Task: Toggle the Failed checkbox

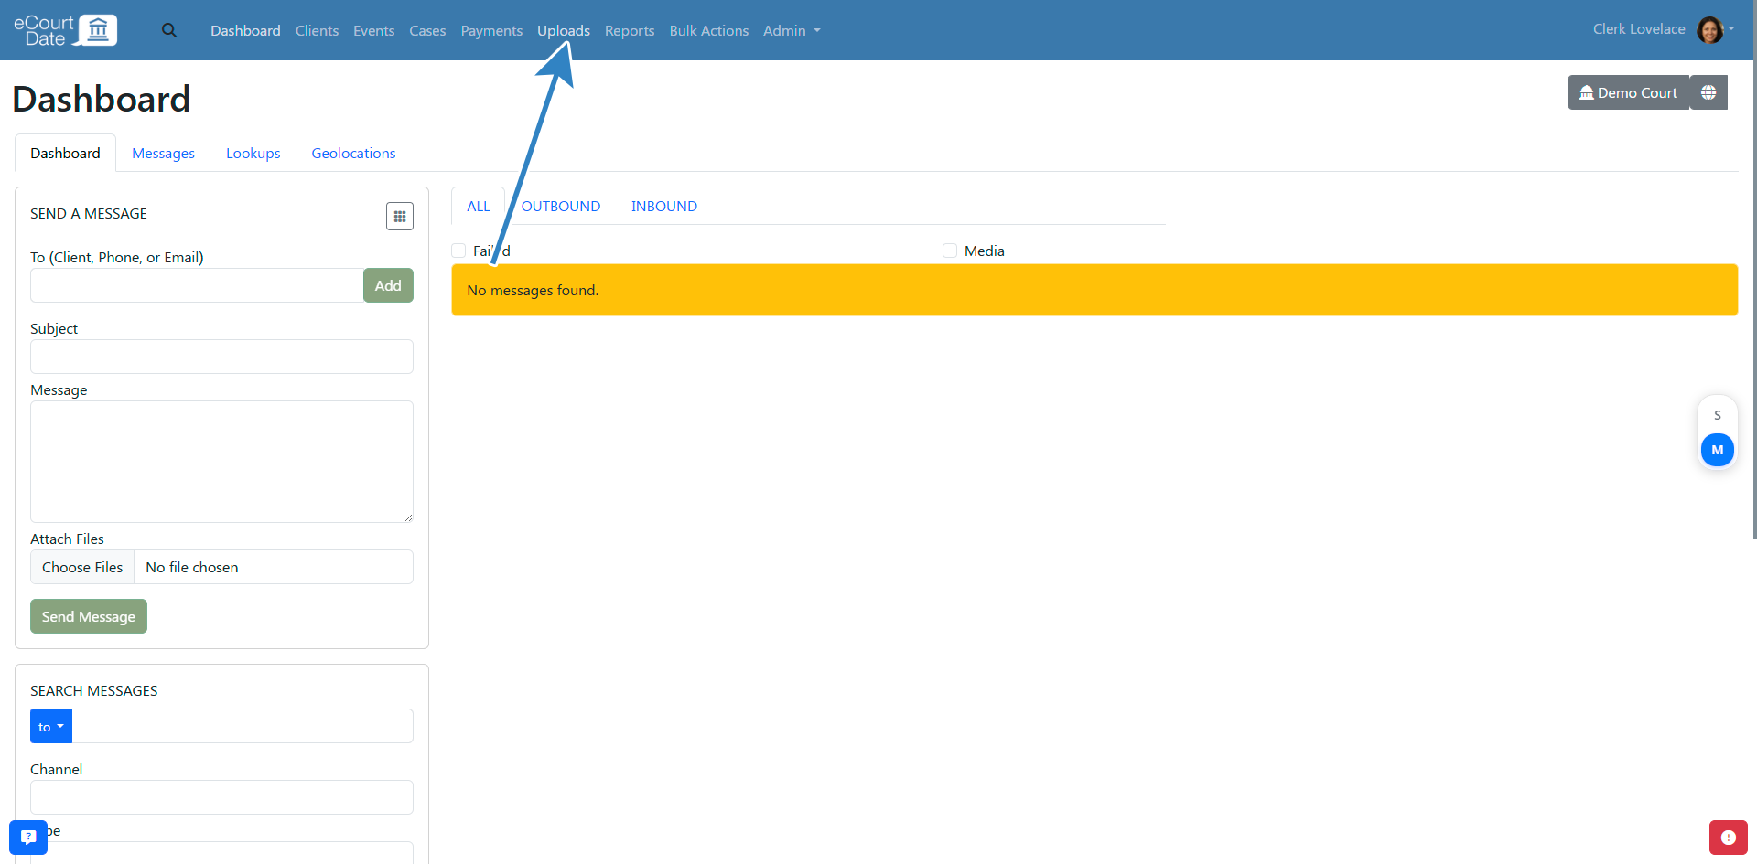Action: pyautogui.click(x=459, y=251)
